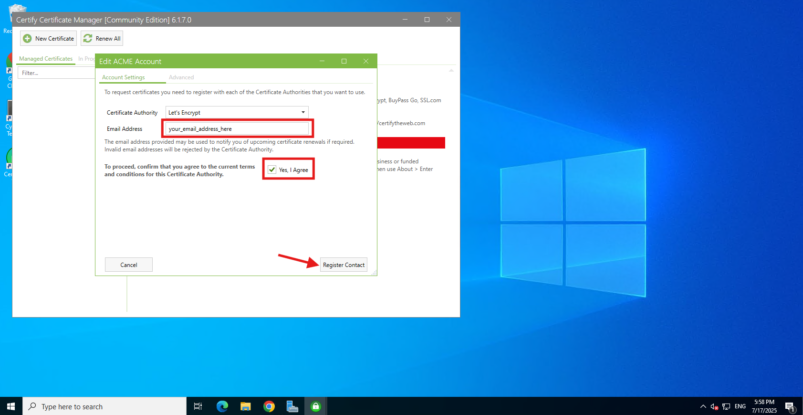Close the Certify Certificate Manager window

pos(449,20)
